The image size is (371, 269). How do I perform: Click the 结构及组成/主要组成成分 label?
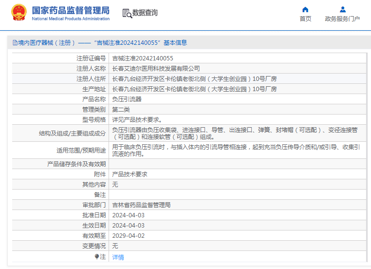pyautogui.click(x=73, y=134)
